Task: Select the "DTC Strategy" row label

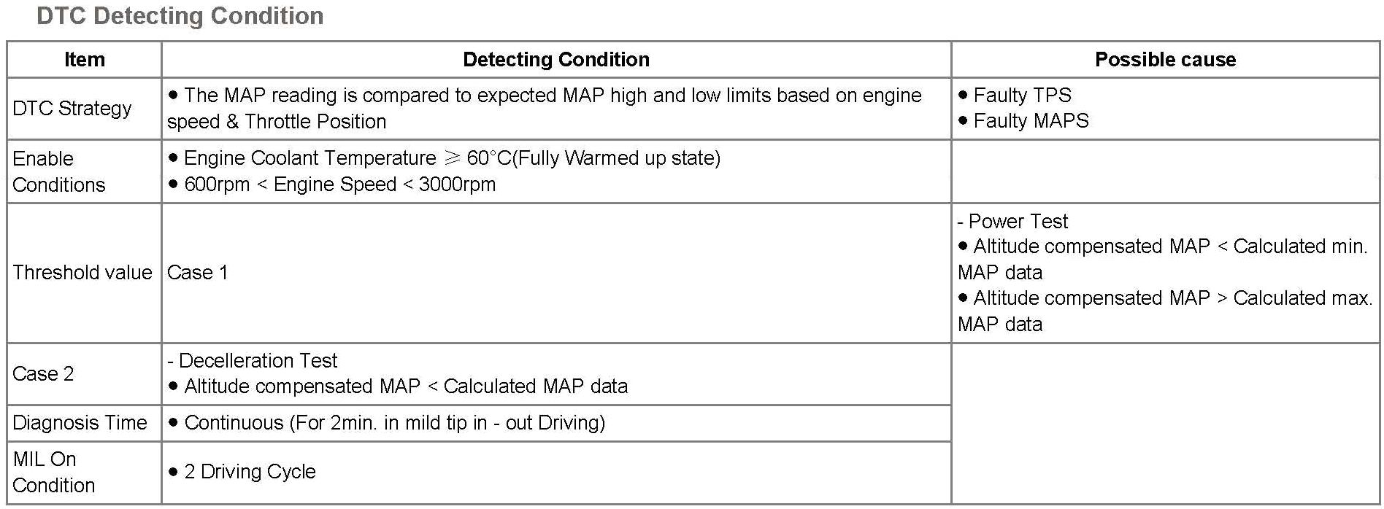Action: (72, 109)
